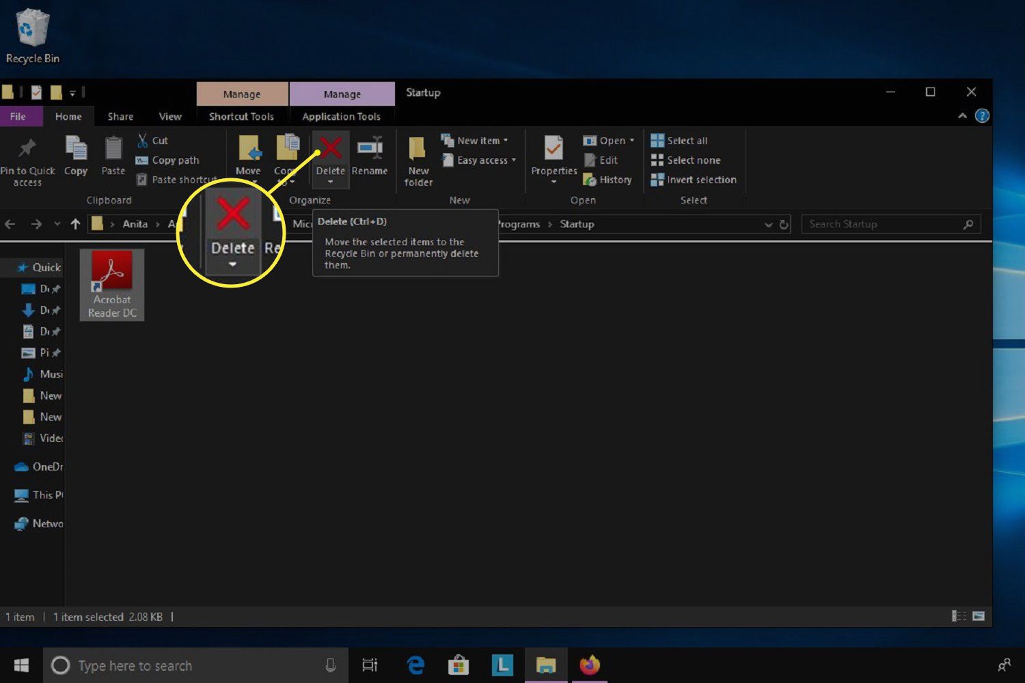This screenshot has width=1025, height=683.
Task: Open the Recycle Bin desktop icon
Action: [x=32, y=37]
